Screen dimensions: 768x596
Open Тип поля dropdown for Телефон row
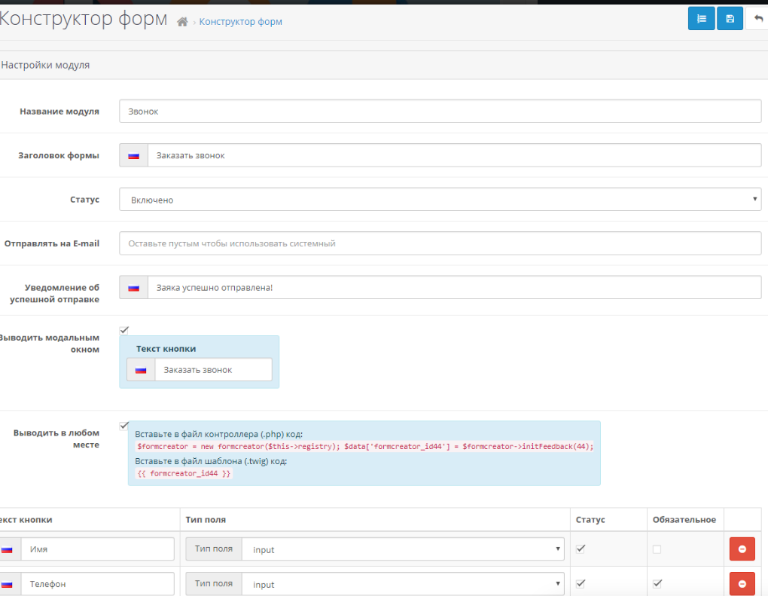[403, 584]
